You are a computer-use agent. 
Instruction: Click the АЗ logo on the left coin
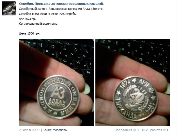(57, 92)
